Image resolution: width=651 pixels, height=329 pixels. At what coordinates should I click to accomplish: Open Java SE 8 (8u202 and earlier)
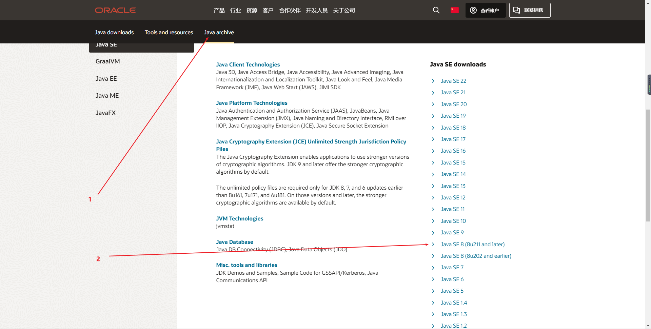point(476,256)
